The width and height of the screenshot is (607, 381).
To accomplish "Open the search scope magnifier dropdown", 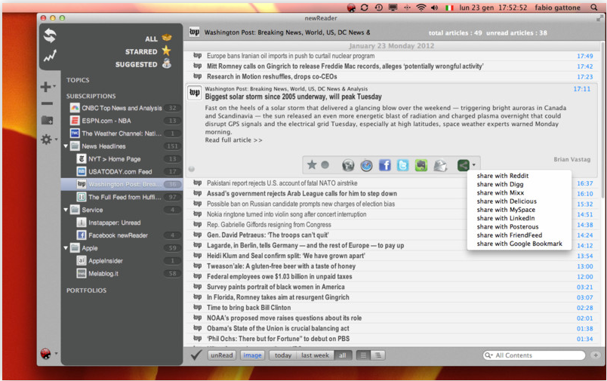I will [488, 355].
